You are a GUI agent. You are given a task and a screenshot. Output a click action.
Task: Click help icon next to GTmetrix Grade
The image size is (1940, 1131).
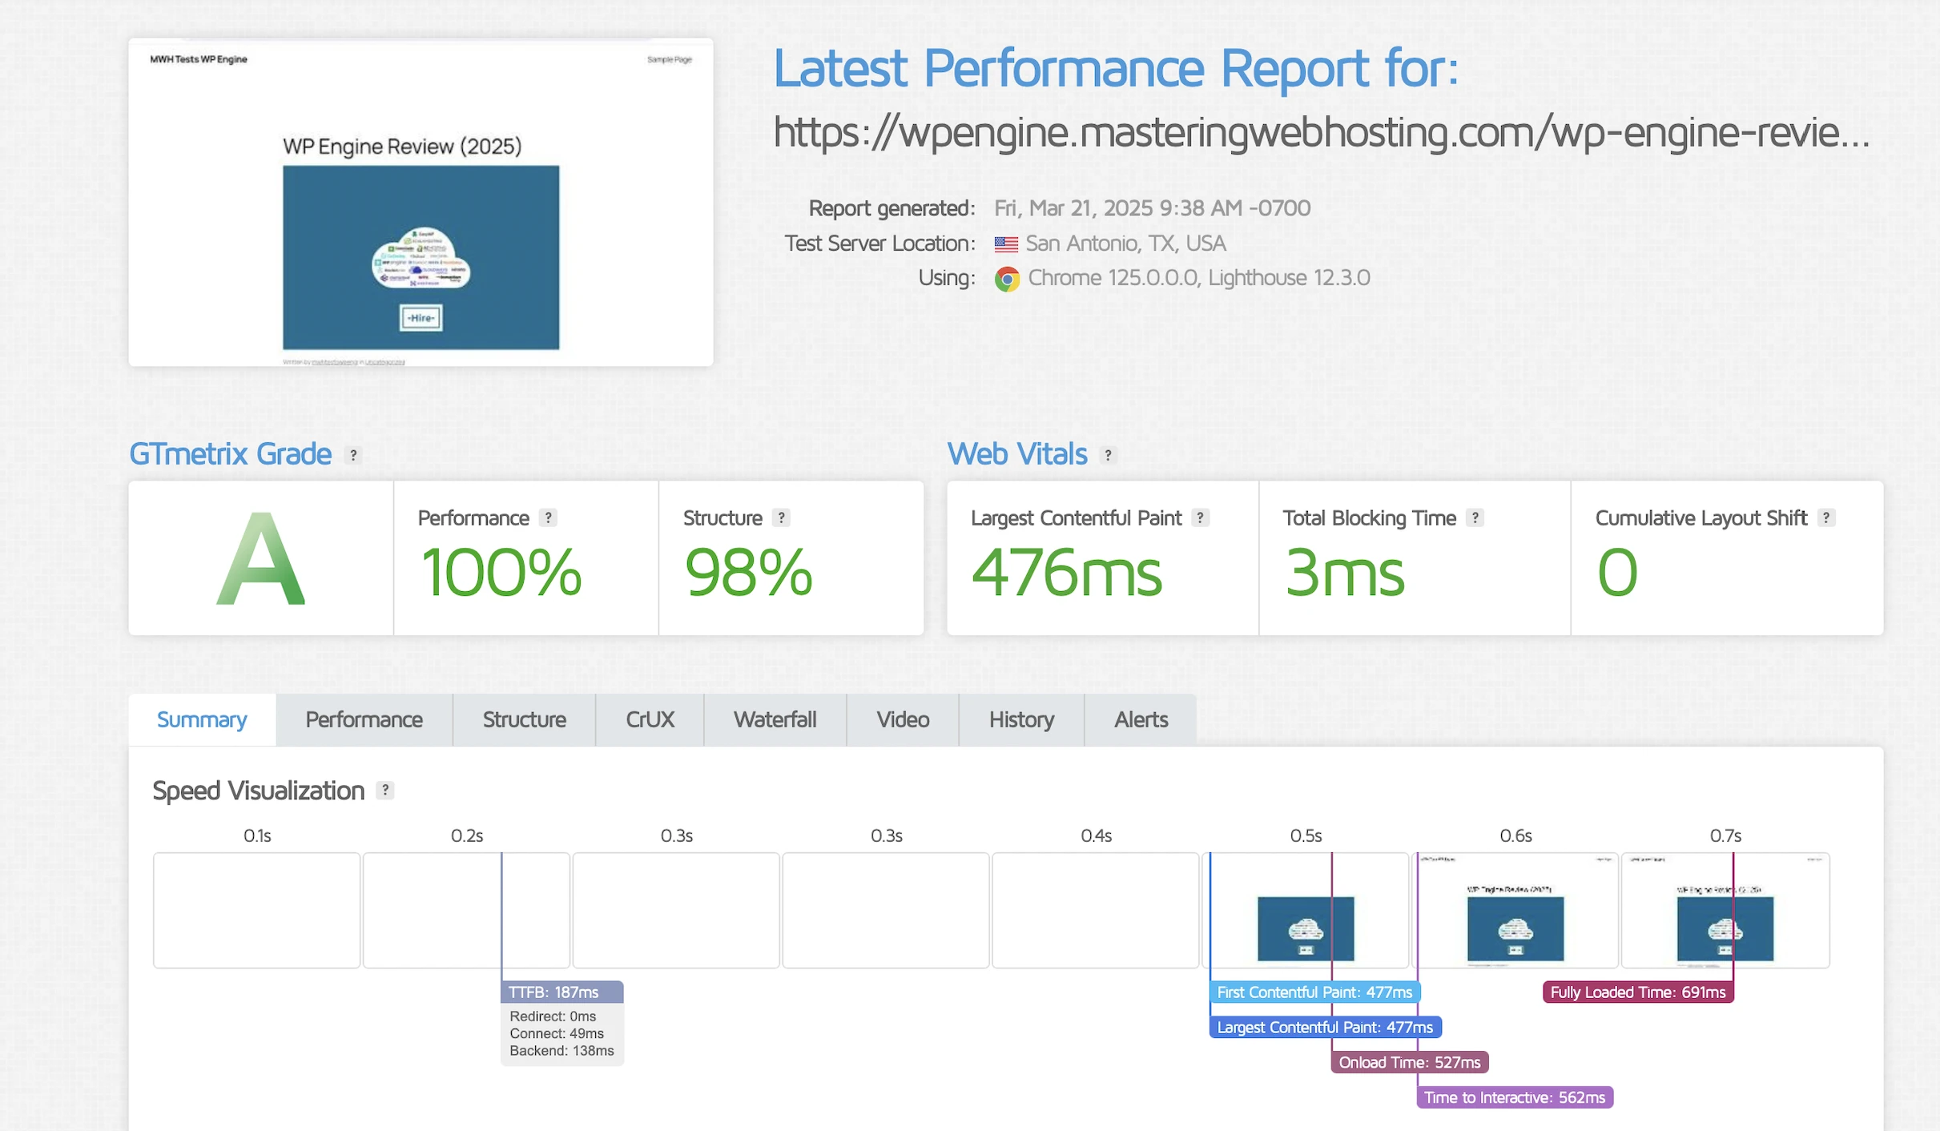[353, 455]
